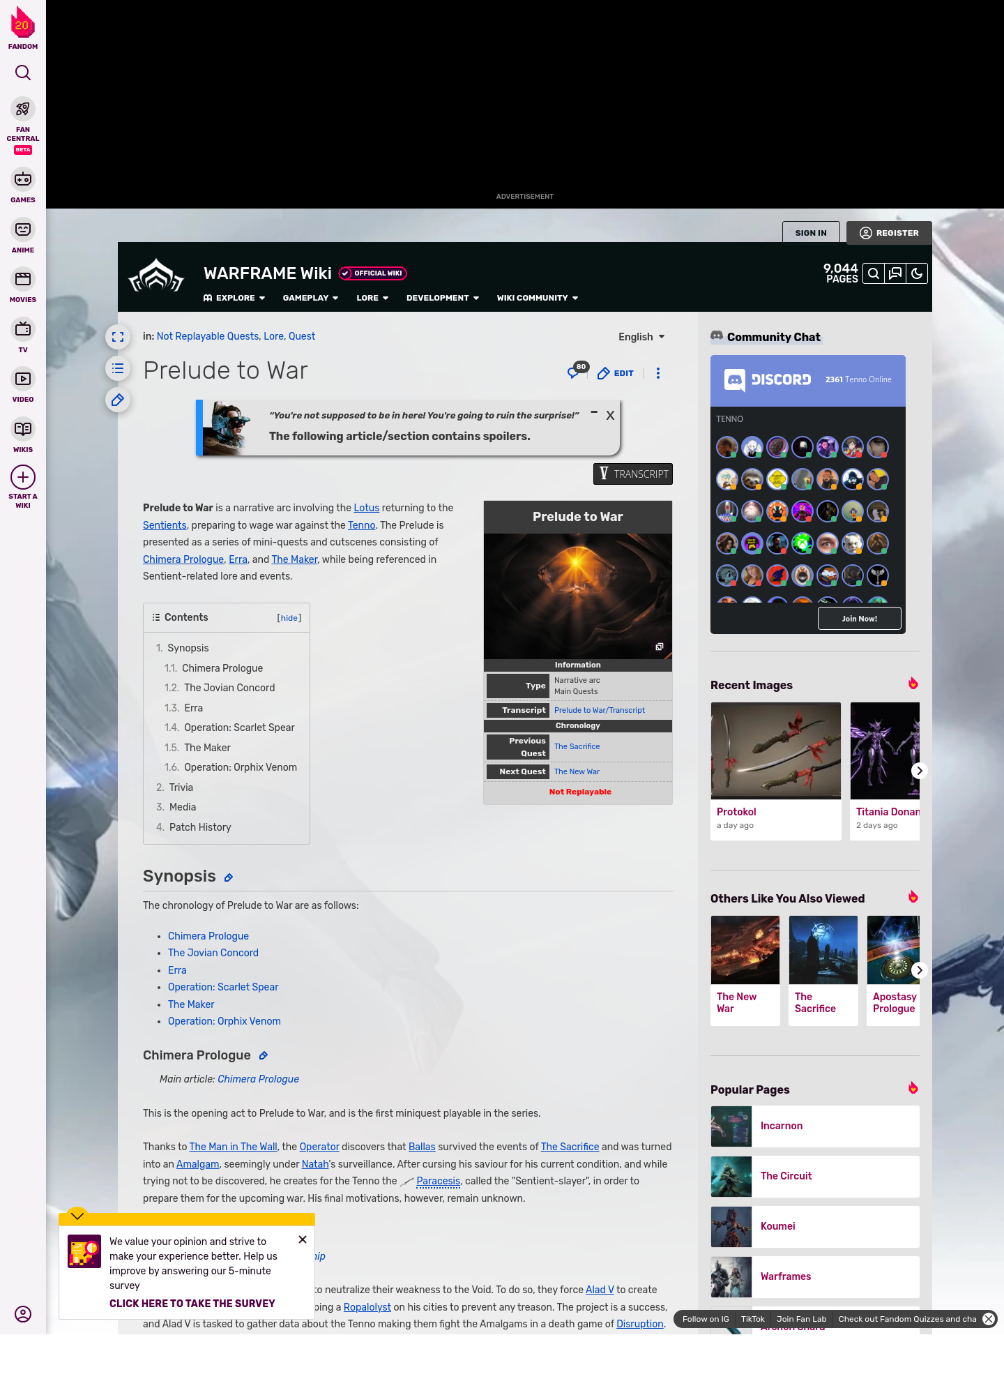Click the Sign In button
Viewport: 1004px width, 1395px height.
pos(811,233)
